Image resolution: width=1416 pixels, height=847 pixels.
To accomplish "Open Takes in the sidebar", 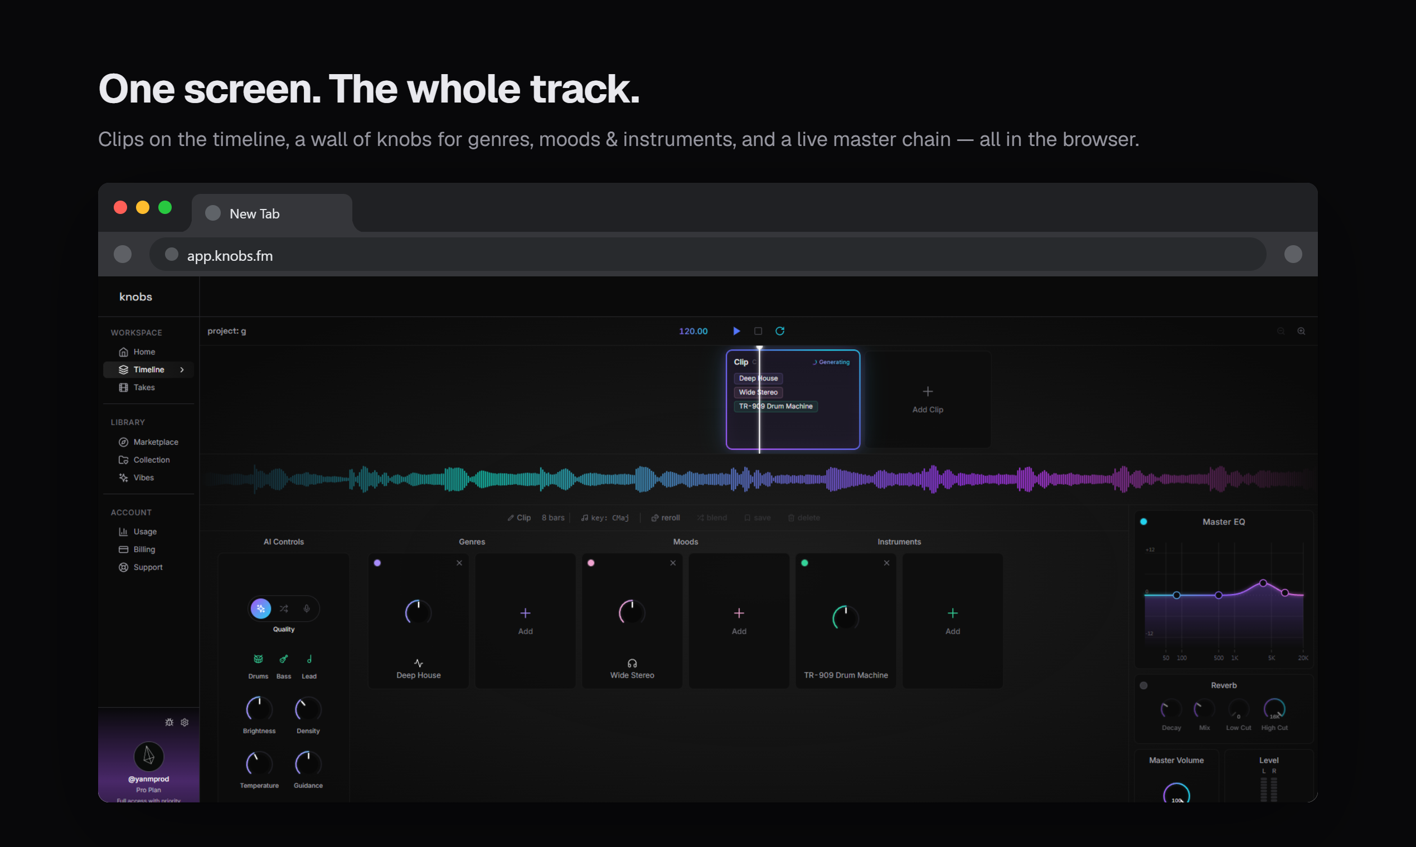I will 148,387.
